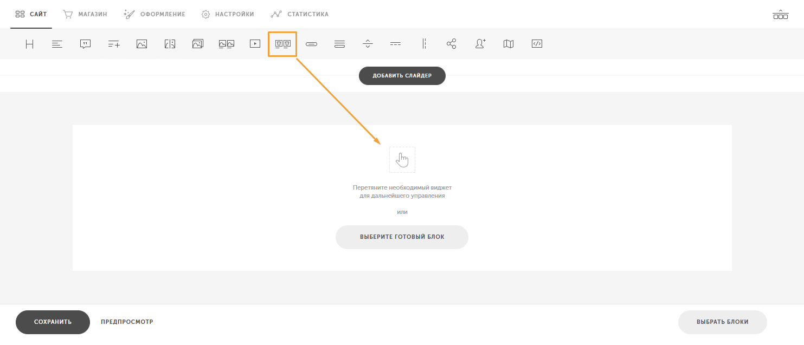The width and height of the screenshot is (804, 345).
Task: Save with the СОХРАНИТЬ button
Action: tap(53, 322)
